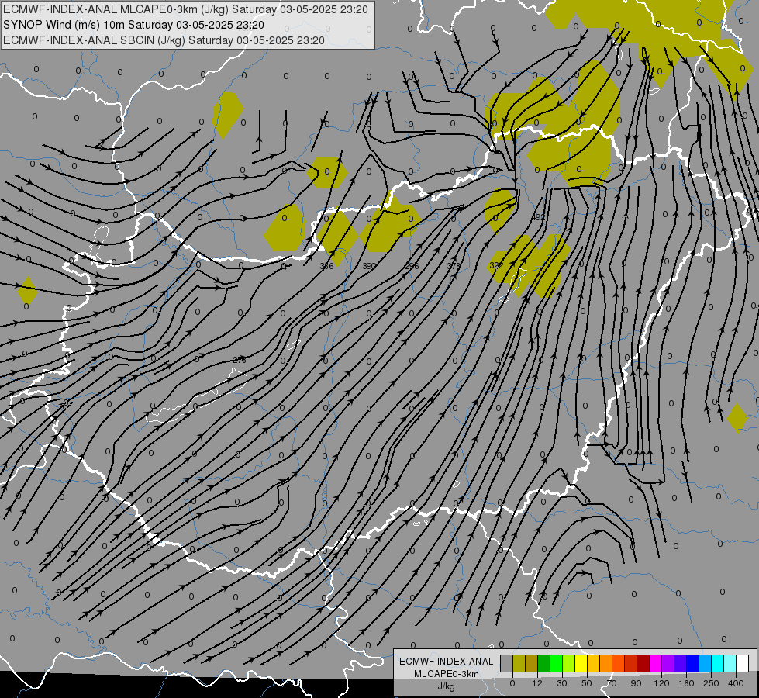Click the SYNOP Wind 10m title line
This screenshot has height=698, width=759.
tap(133, 25)
